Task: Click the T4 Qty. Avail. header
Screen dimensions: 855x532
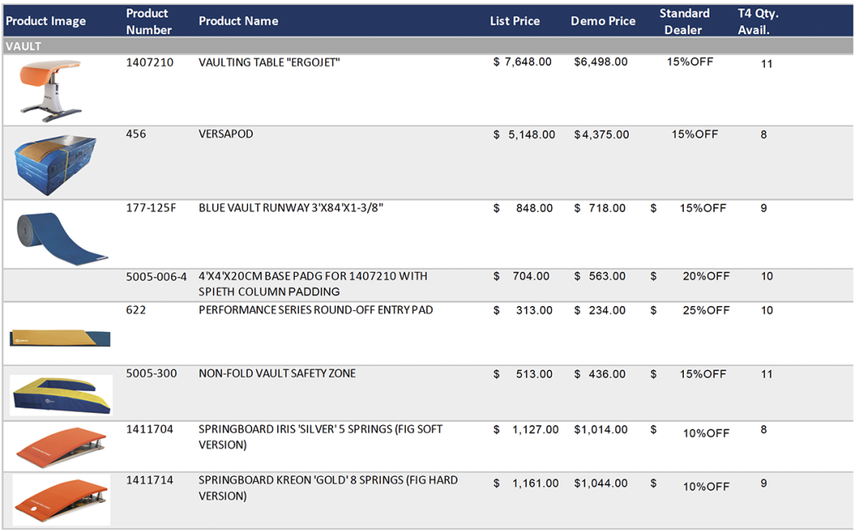Action: tap(757, 22)
